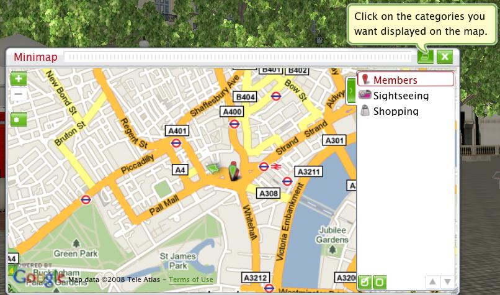This screenshot has height=295, width=500.
Task: Check all categories with the checkmark button
Action: coord(365,282)
